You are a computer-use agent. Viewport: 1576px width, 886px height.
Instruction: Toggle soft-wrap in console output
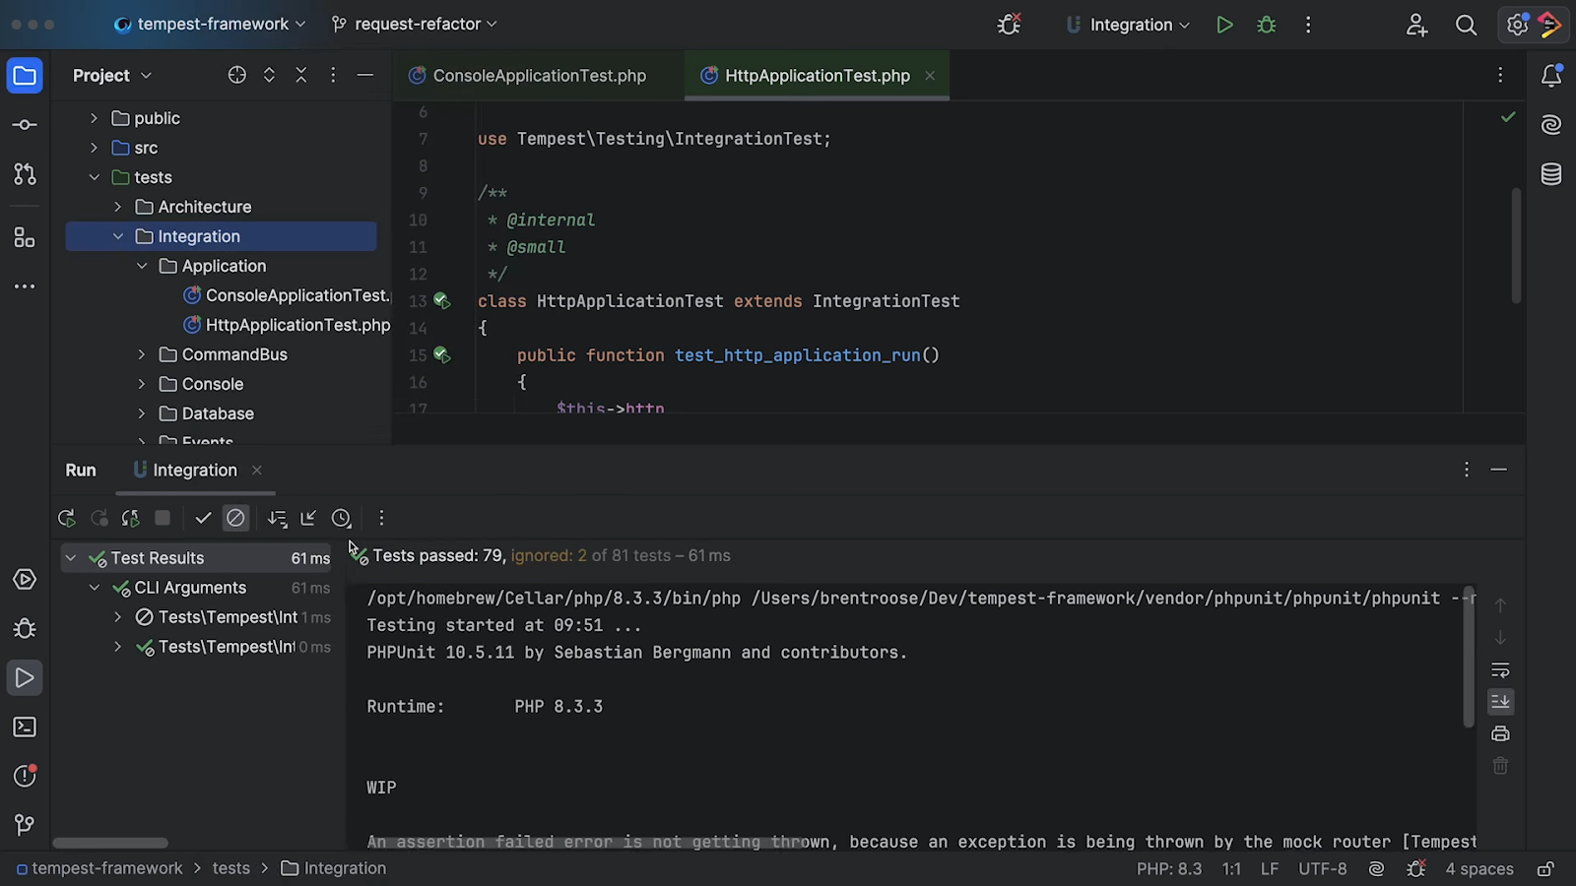(1500, 670)
